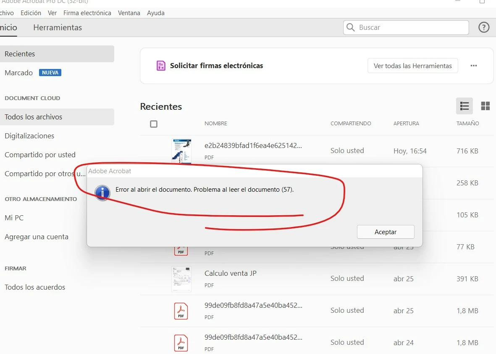Open Digitalizaciones in the sidebar
496x354 pixels.
tap(29, 136)
